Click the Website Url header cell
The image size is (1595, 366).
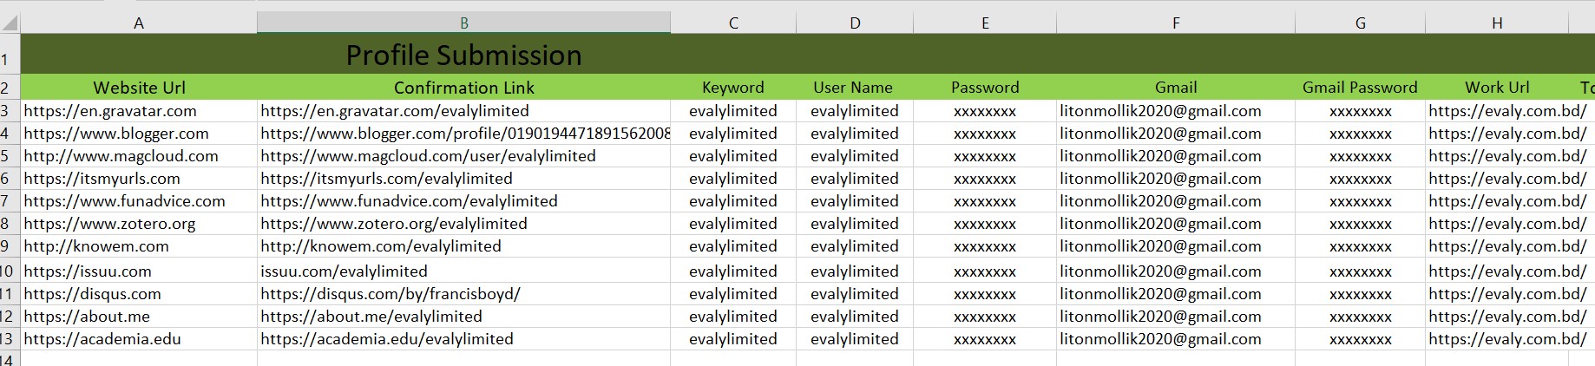point(139,88)
